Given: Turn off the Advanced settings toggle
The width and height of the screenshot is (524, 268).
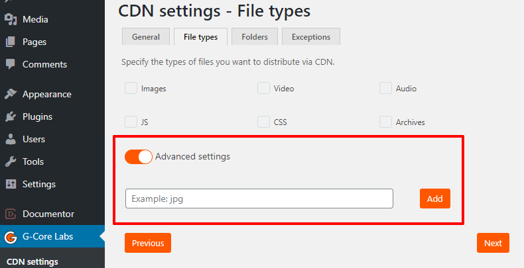Looking at the screenshot, I should click(139, 157).
